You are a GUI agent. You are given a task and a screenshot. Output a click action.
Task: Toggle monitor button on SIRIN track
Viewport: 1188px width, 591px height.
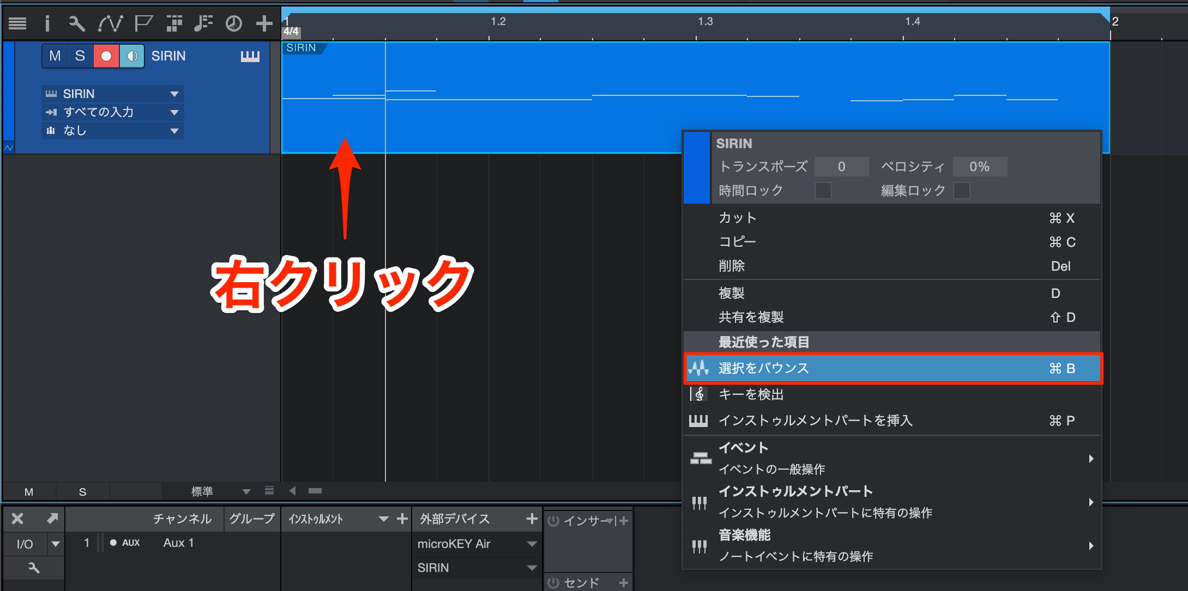(x=131, y=56)
